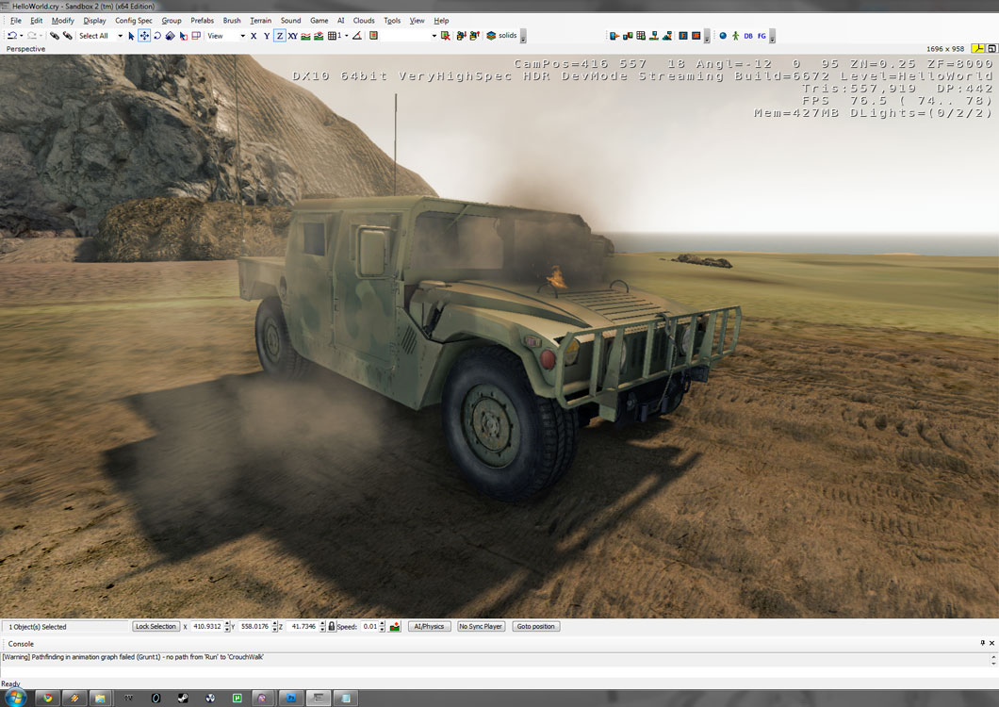999x707 pixels.
Task: Click the first orange square toolbar icon
Action: (x=683, y=36)
